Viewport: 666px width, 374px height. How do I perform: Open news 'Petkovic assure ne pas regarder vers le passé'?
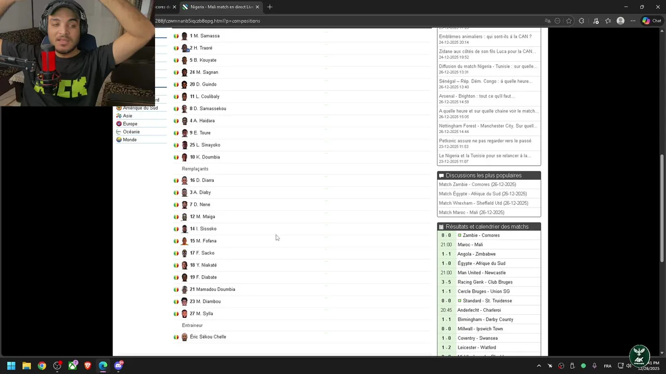coord(485,141)
